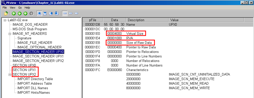Screen dimensions: 254x98
Task: Click the green up arrow toolbar icon
Action: click(14, 14)
